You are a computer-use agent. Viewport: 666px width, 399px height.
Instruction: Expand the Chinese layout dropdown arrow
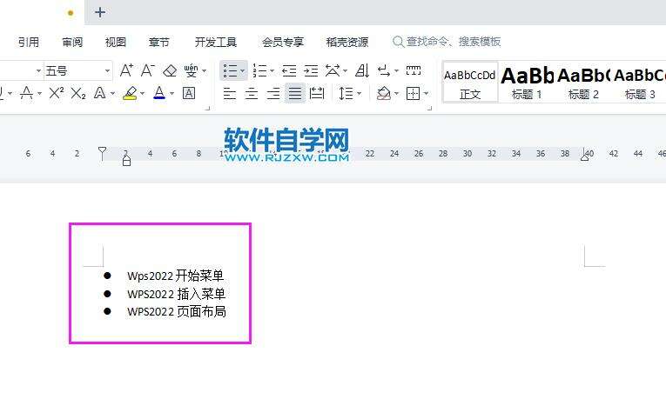346,70
